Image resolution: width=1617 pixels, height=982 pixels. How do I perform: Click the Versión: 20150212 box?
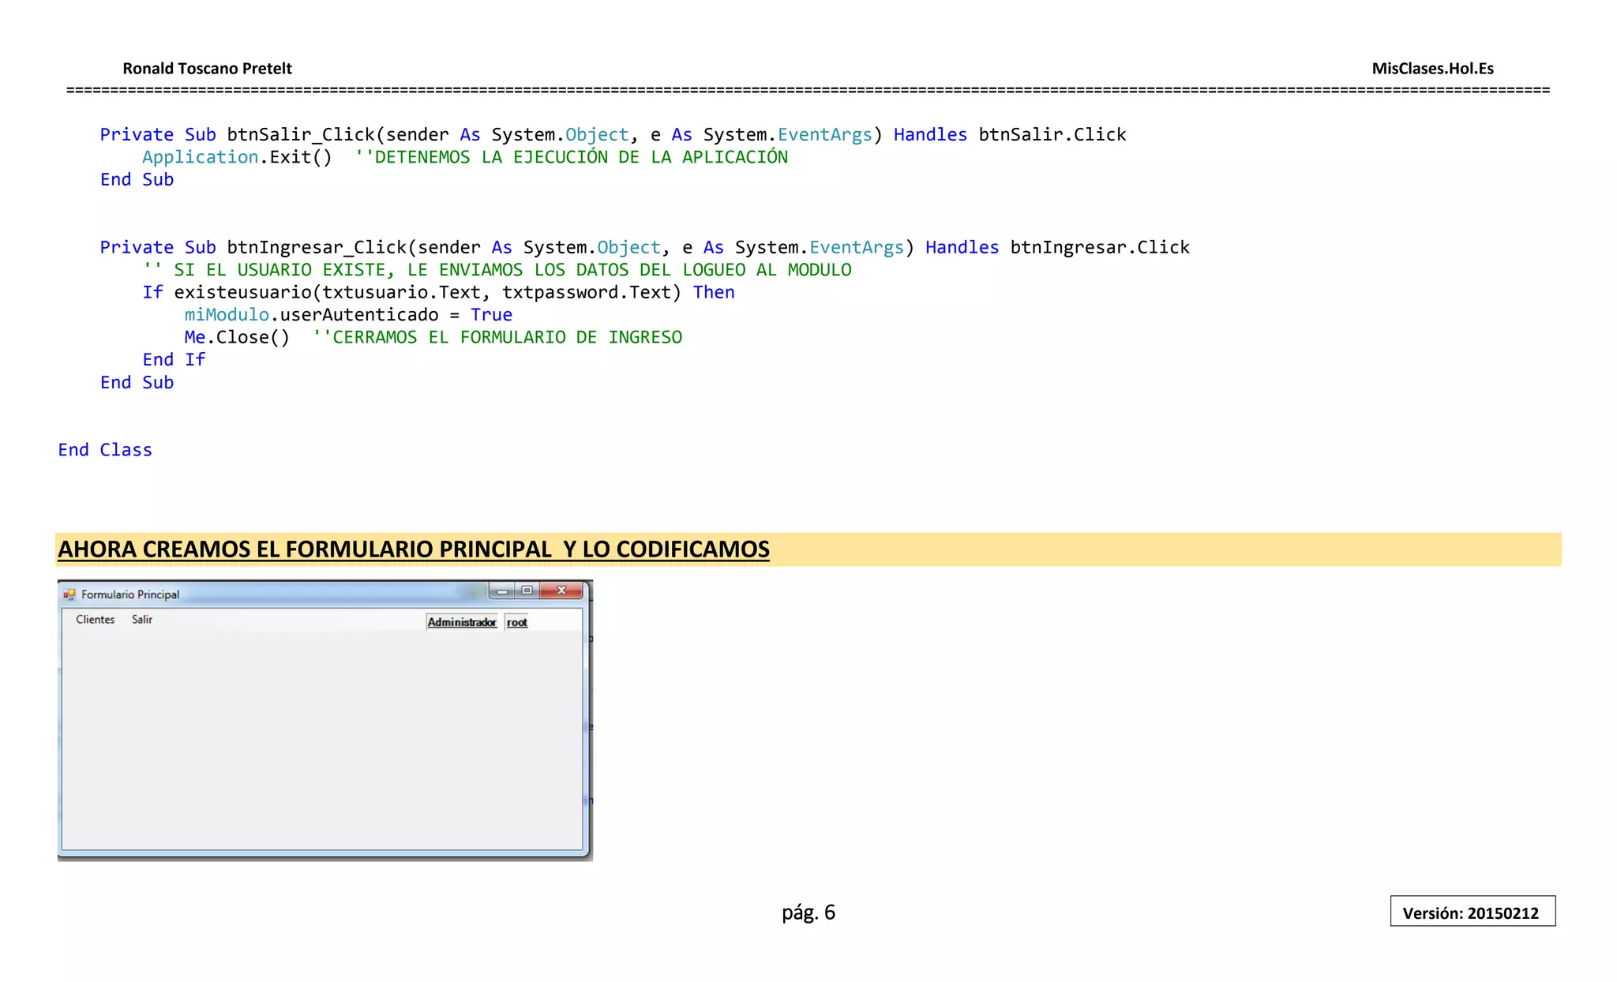coord(1472,913)
